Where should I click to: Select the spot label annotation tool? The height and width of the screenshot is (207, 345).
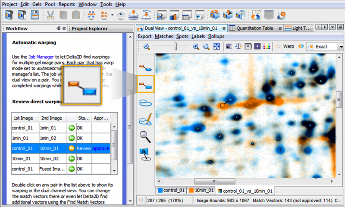[145, 153]
